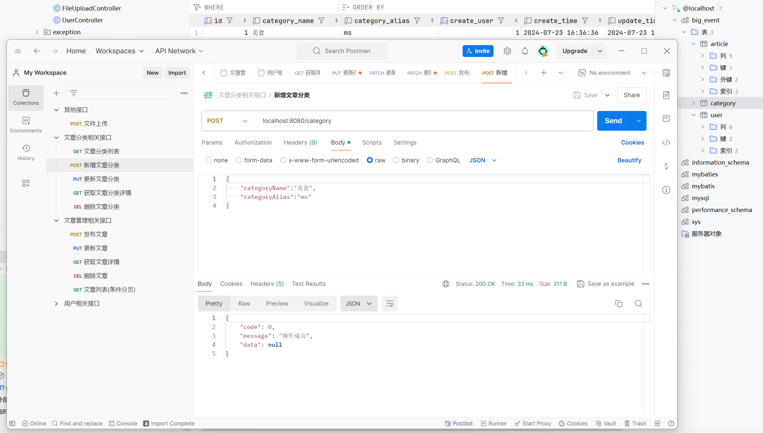The height and width of the screenshot is (433, 763).
Task: Choose the binary body radio option
Action: [x=396, y=160]
